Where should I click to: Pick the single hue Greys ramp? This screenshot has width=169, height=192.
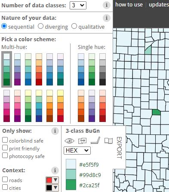102,70
